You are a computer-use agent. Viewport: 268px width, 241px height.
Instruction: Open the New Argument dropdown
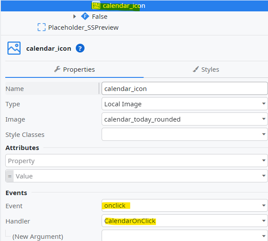(x=185, y=236)
